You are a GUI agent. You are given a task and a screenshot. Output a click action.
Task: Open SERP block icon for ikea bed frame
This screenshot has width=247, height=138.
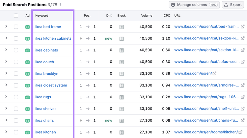(122, 27)
